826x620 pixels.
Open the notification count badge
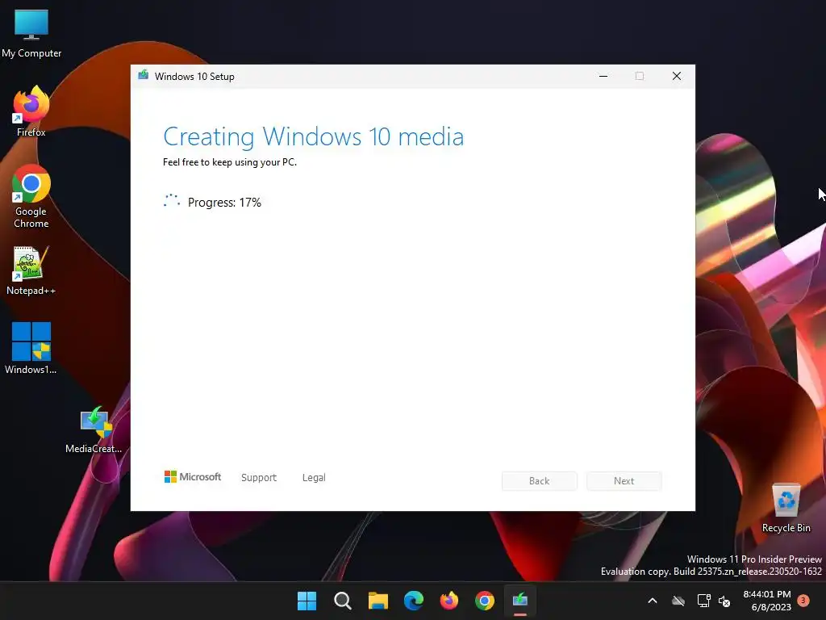(803, 600)
